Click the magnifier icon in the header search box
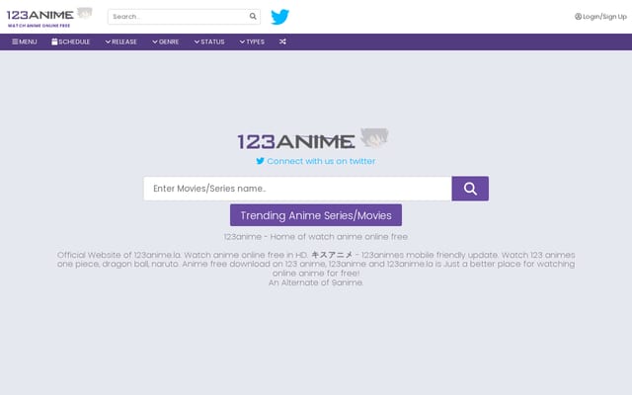Viewport: 632px width, 395px height. [253, 16]
